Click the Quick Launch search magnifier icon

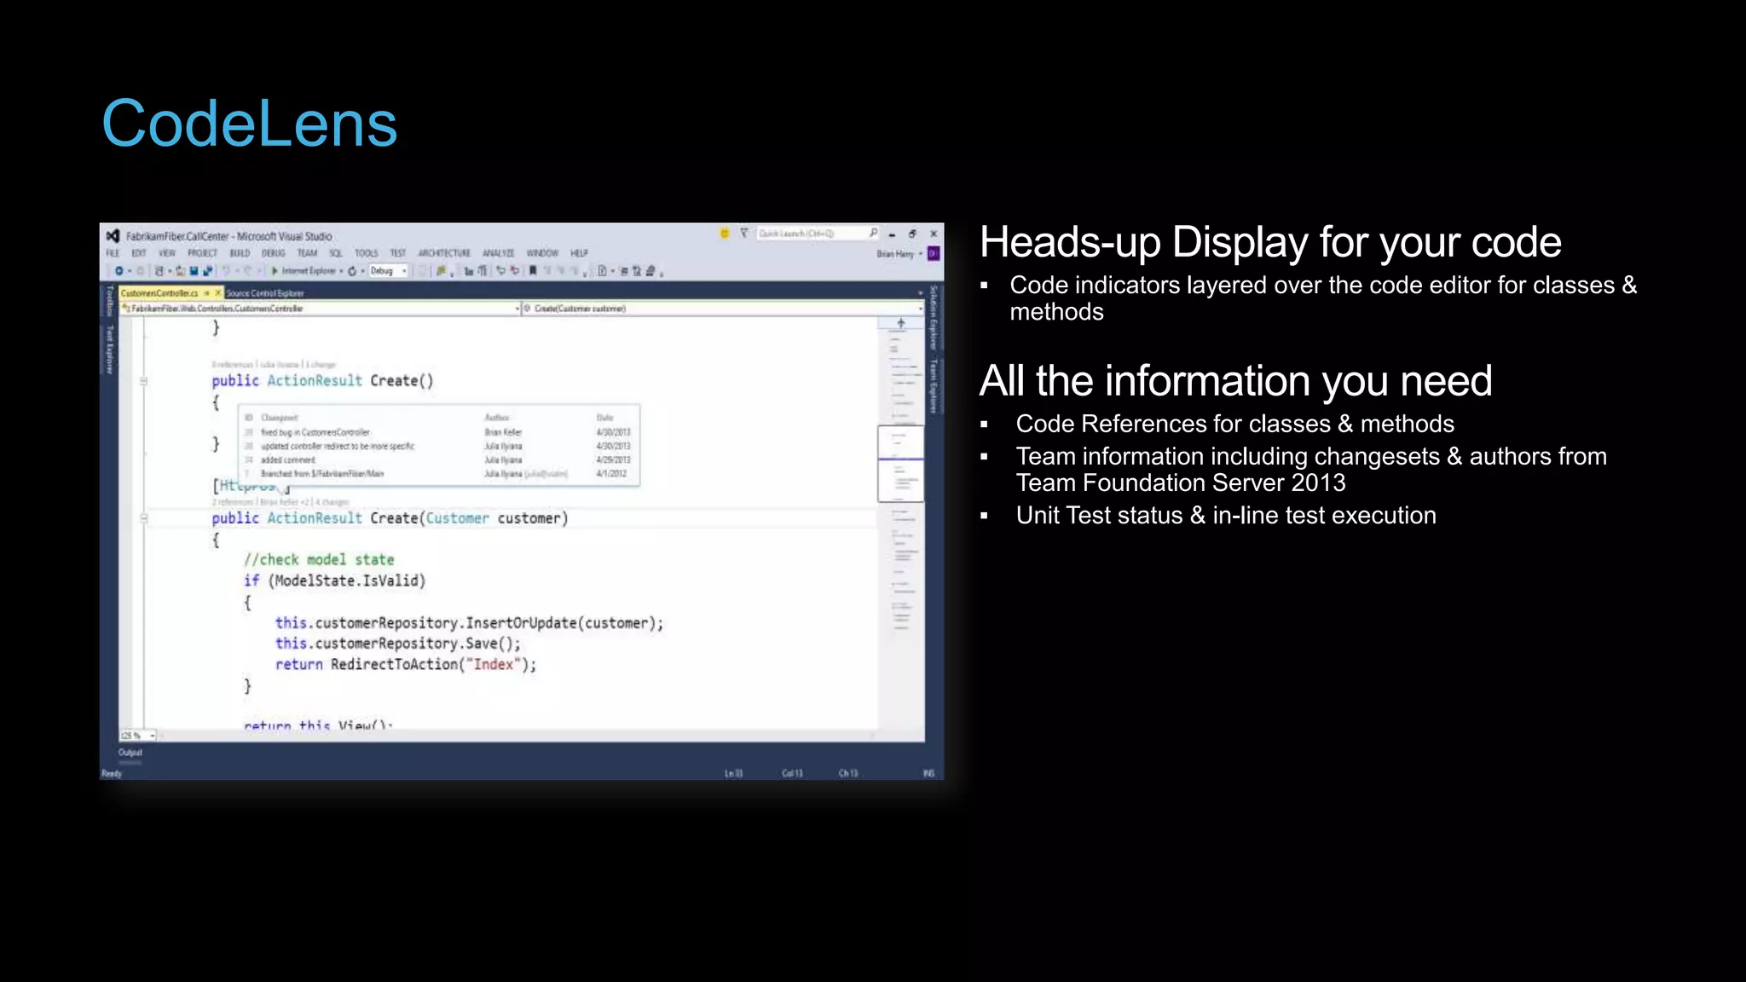pyautogui.click(x=873, y=233)
